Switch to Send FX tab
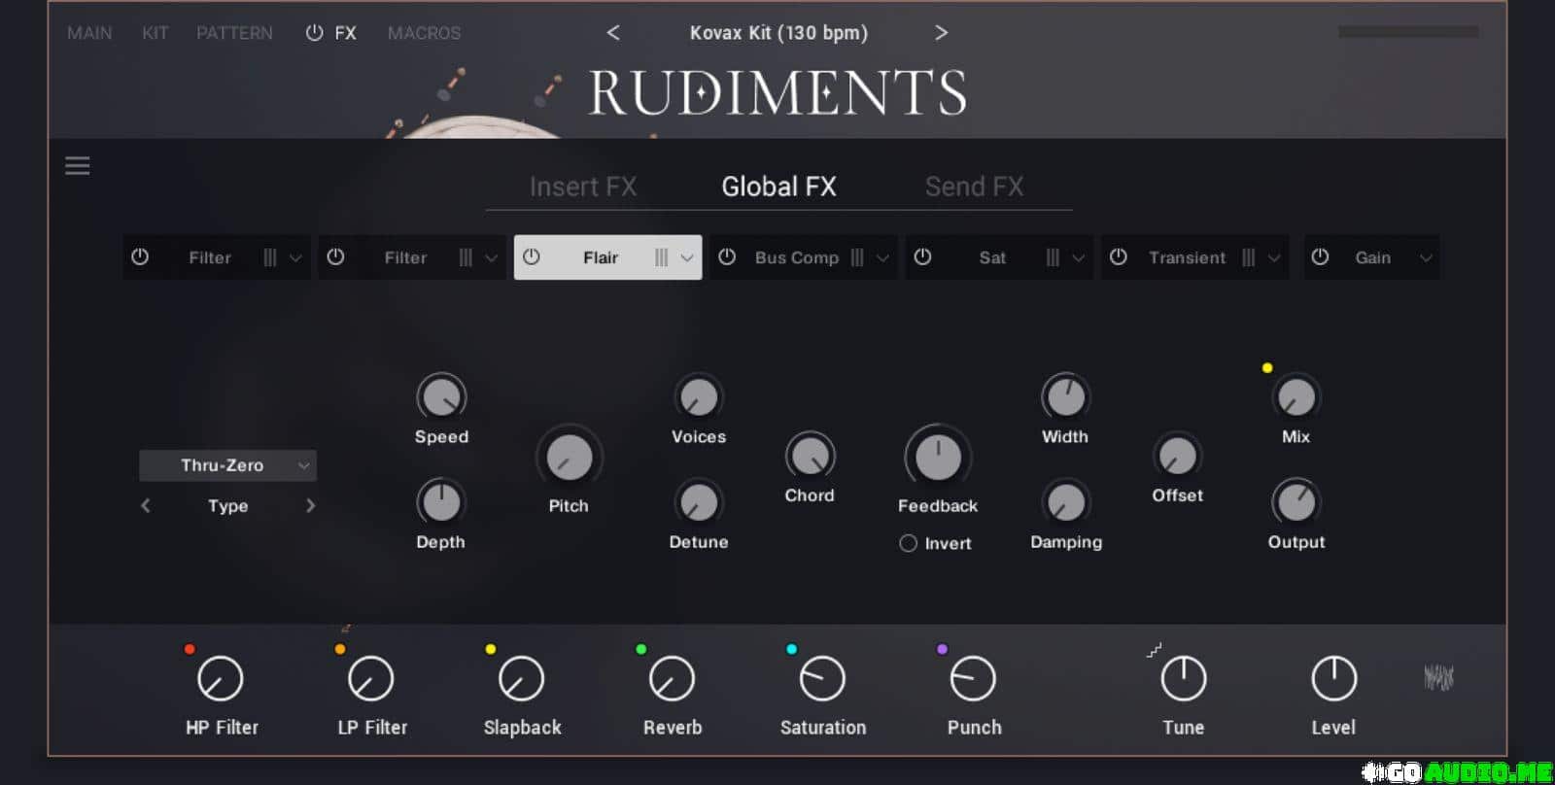The width and height of the screenshot is (1555, 785). click(974, 187)
